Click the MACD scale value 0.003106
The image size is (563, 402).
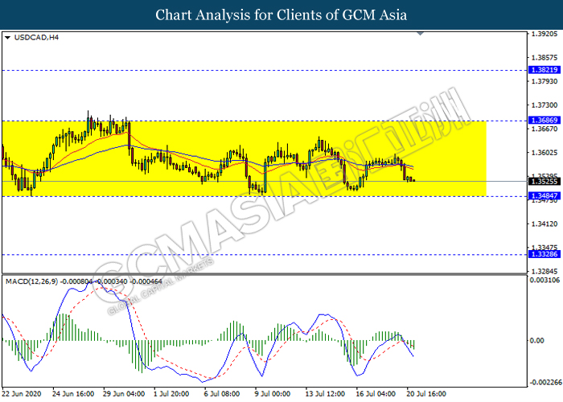pos(545,280)
